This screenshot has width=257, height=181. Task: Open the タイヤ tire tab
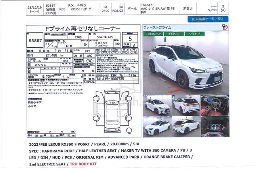click(x=194, y=34)
